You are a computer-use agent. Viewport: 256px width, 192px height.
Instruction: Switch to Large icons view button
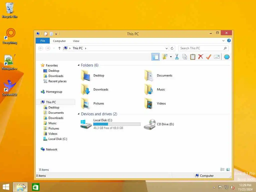228,169
